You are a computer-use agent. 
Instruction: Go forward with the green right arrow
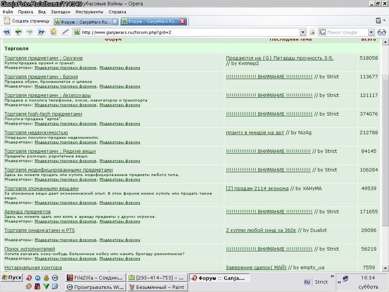30,32
